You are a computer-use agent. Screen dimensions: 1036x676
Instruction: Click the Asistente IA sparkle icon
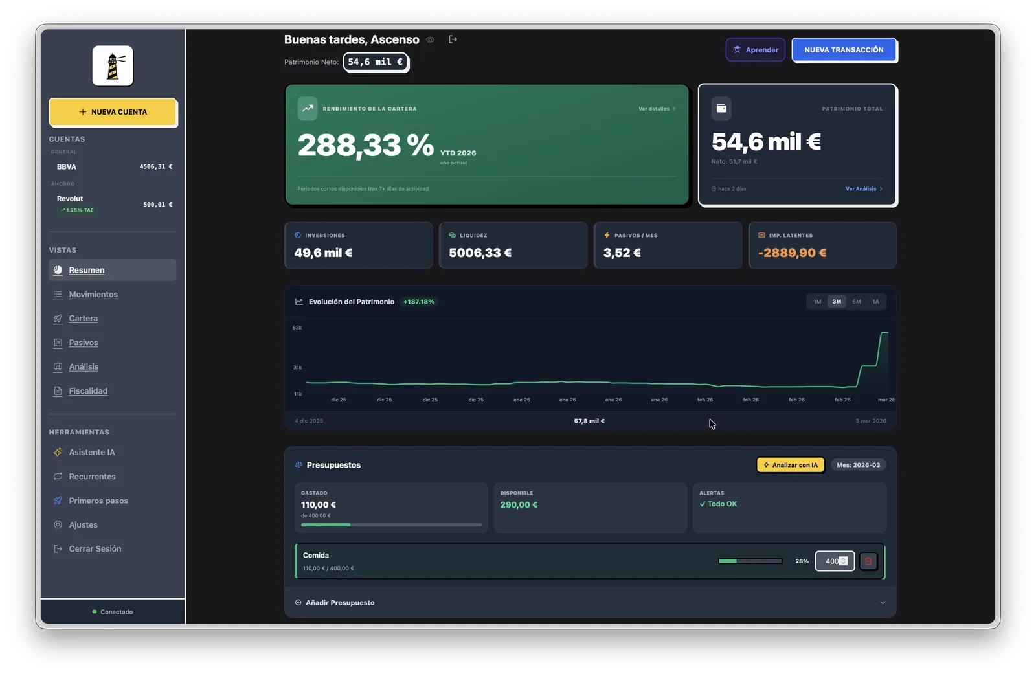58,452
